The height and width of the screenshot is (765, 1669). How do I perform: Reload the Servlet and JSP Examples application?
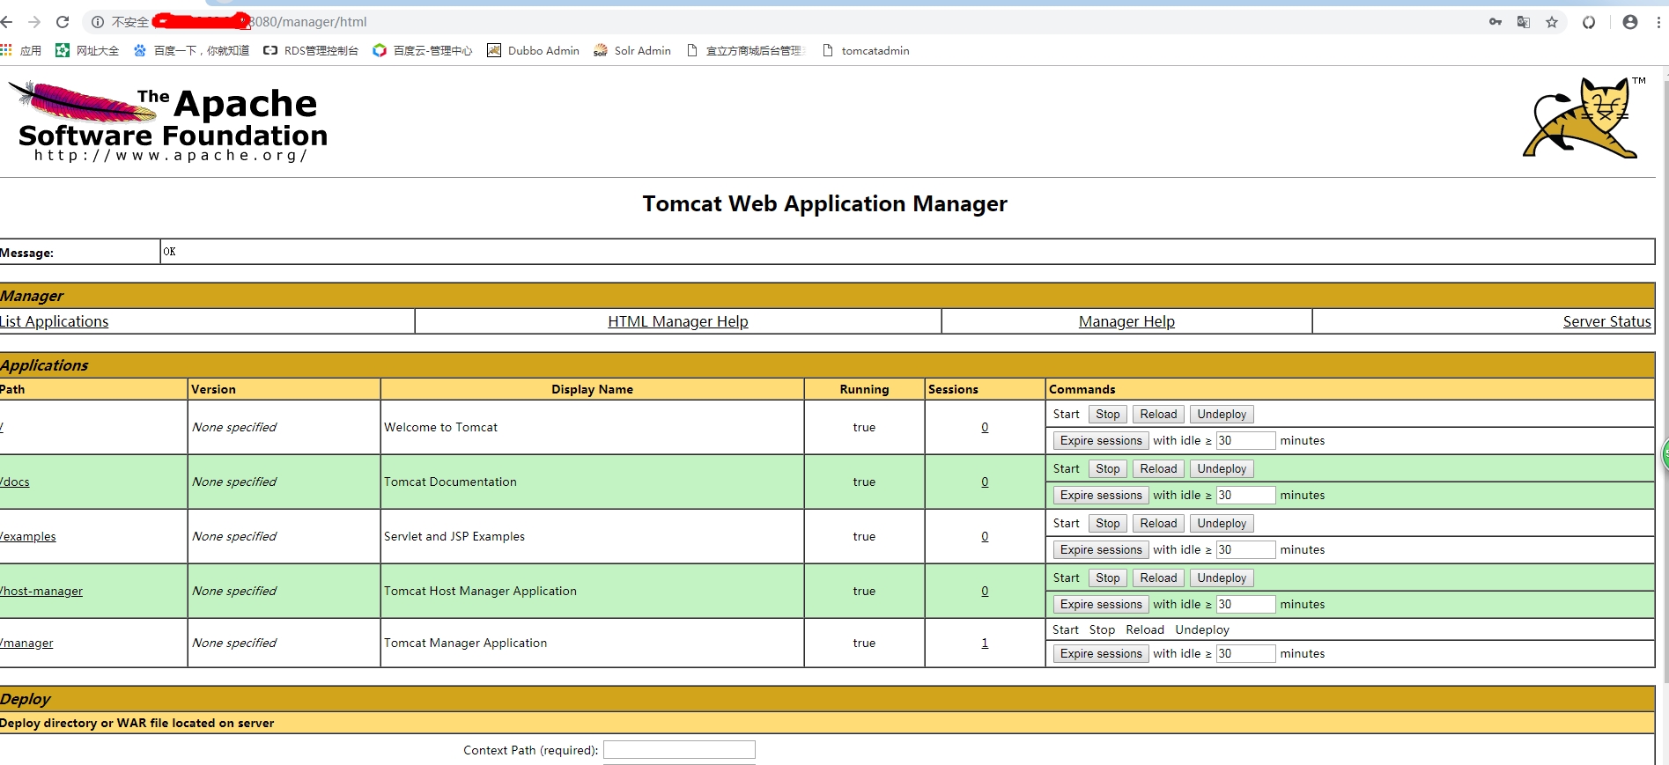[x=1158, y=523]
